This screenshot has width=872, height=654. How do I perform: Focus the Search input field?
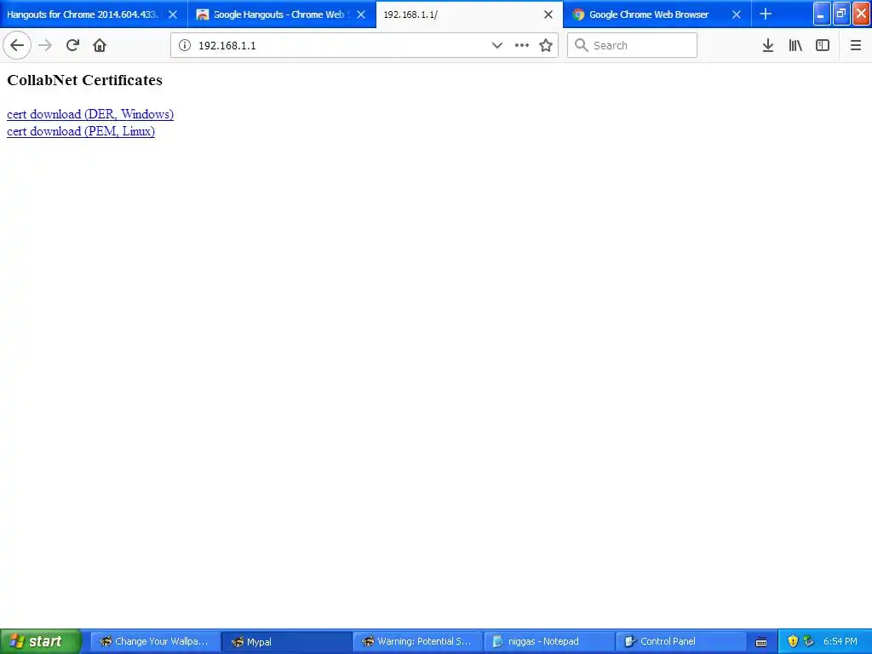633,45
